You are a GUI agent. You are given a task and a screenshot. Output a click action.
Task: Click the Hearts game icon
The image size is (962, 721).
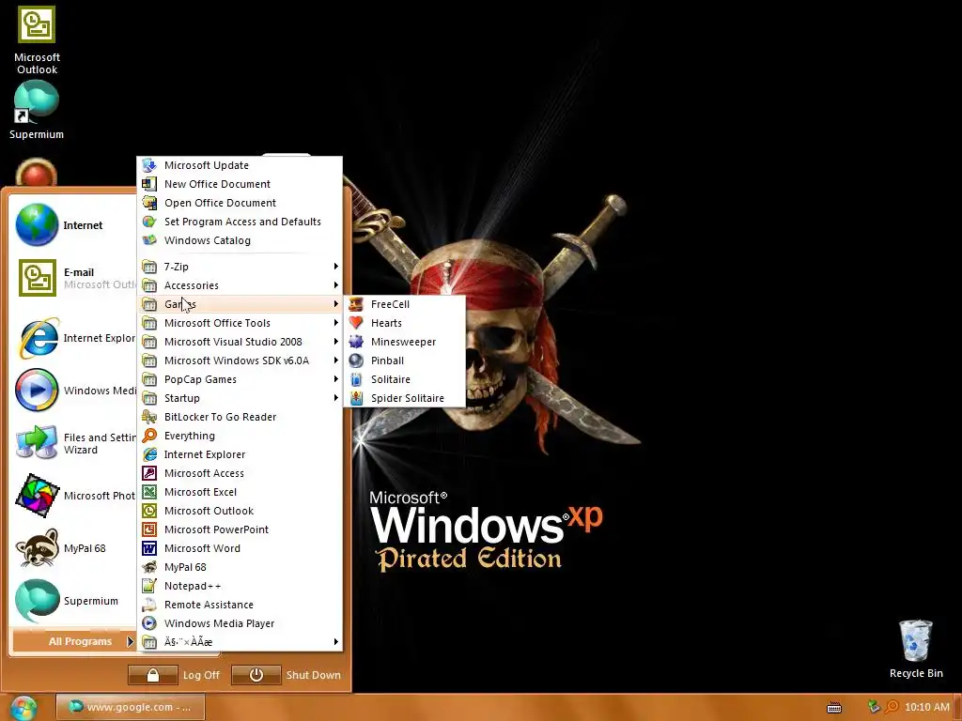(x=356, y=323)
